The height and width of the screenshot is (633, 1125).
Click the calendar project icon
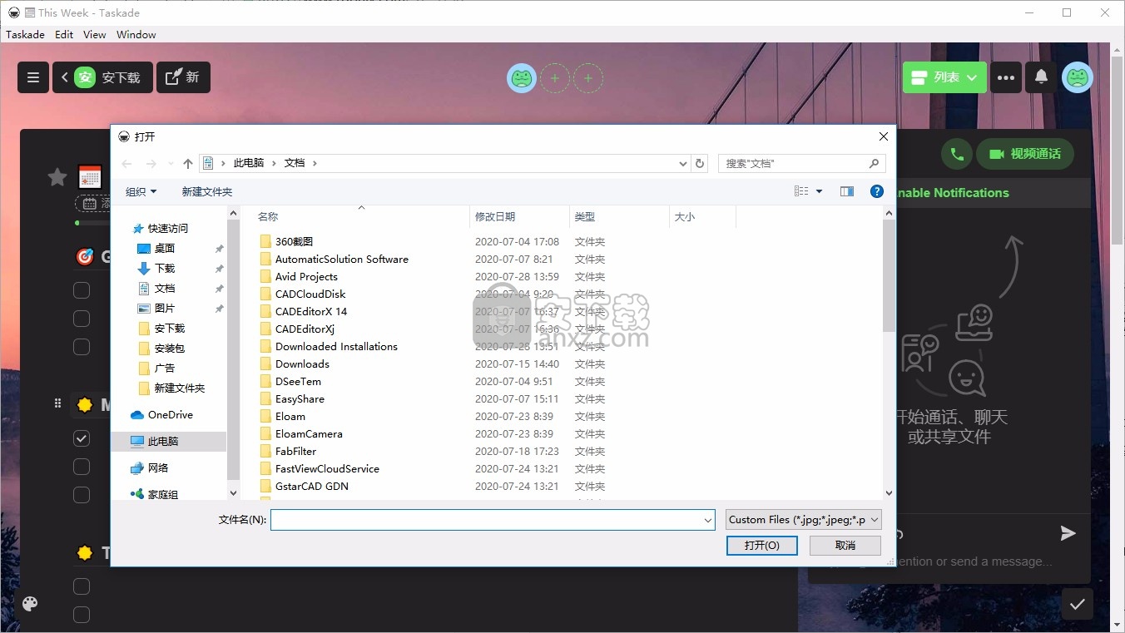[x=90, y=176]
